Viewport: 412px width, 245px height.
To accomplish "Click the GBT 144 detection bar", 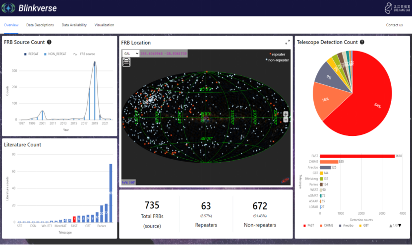I will (321, 173).
